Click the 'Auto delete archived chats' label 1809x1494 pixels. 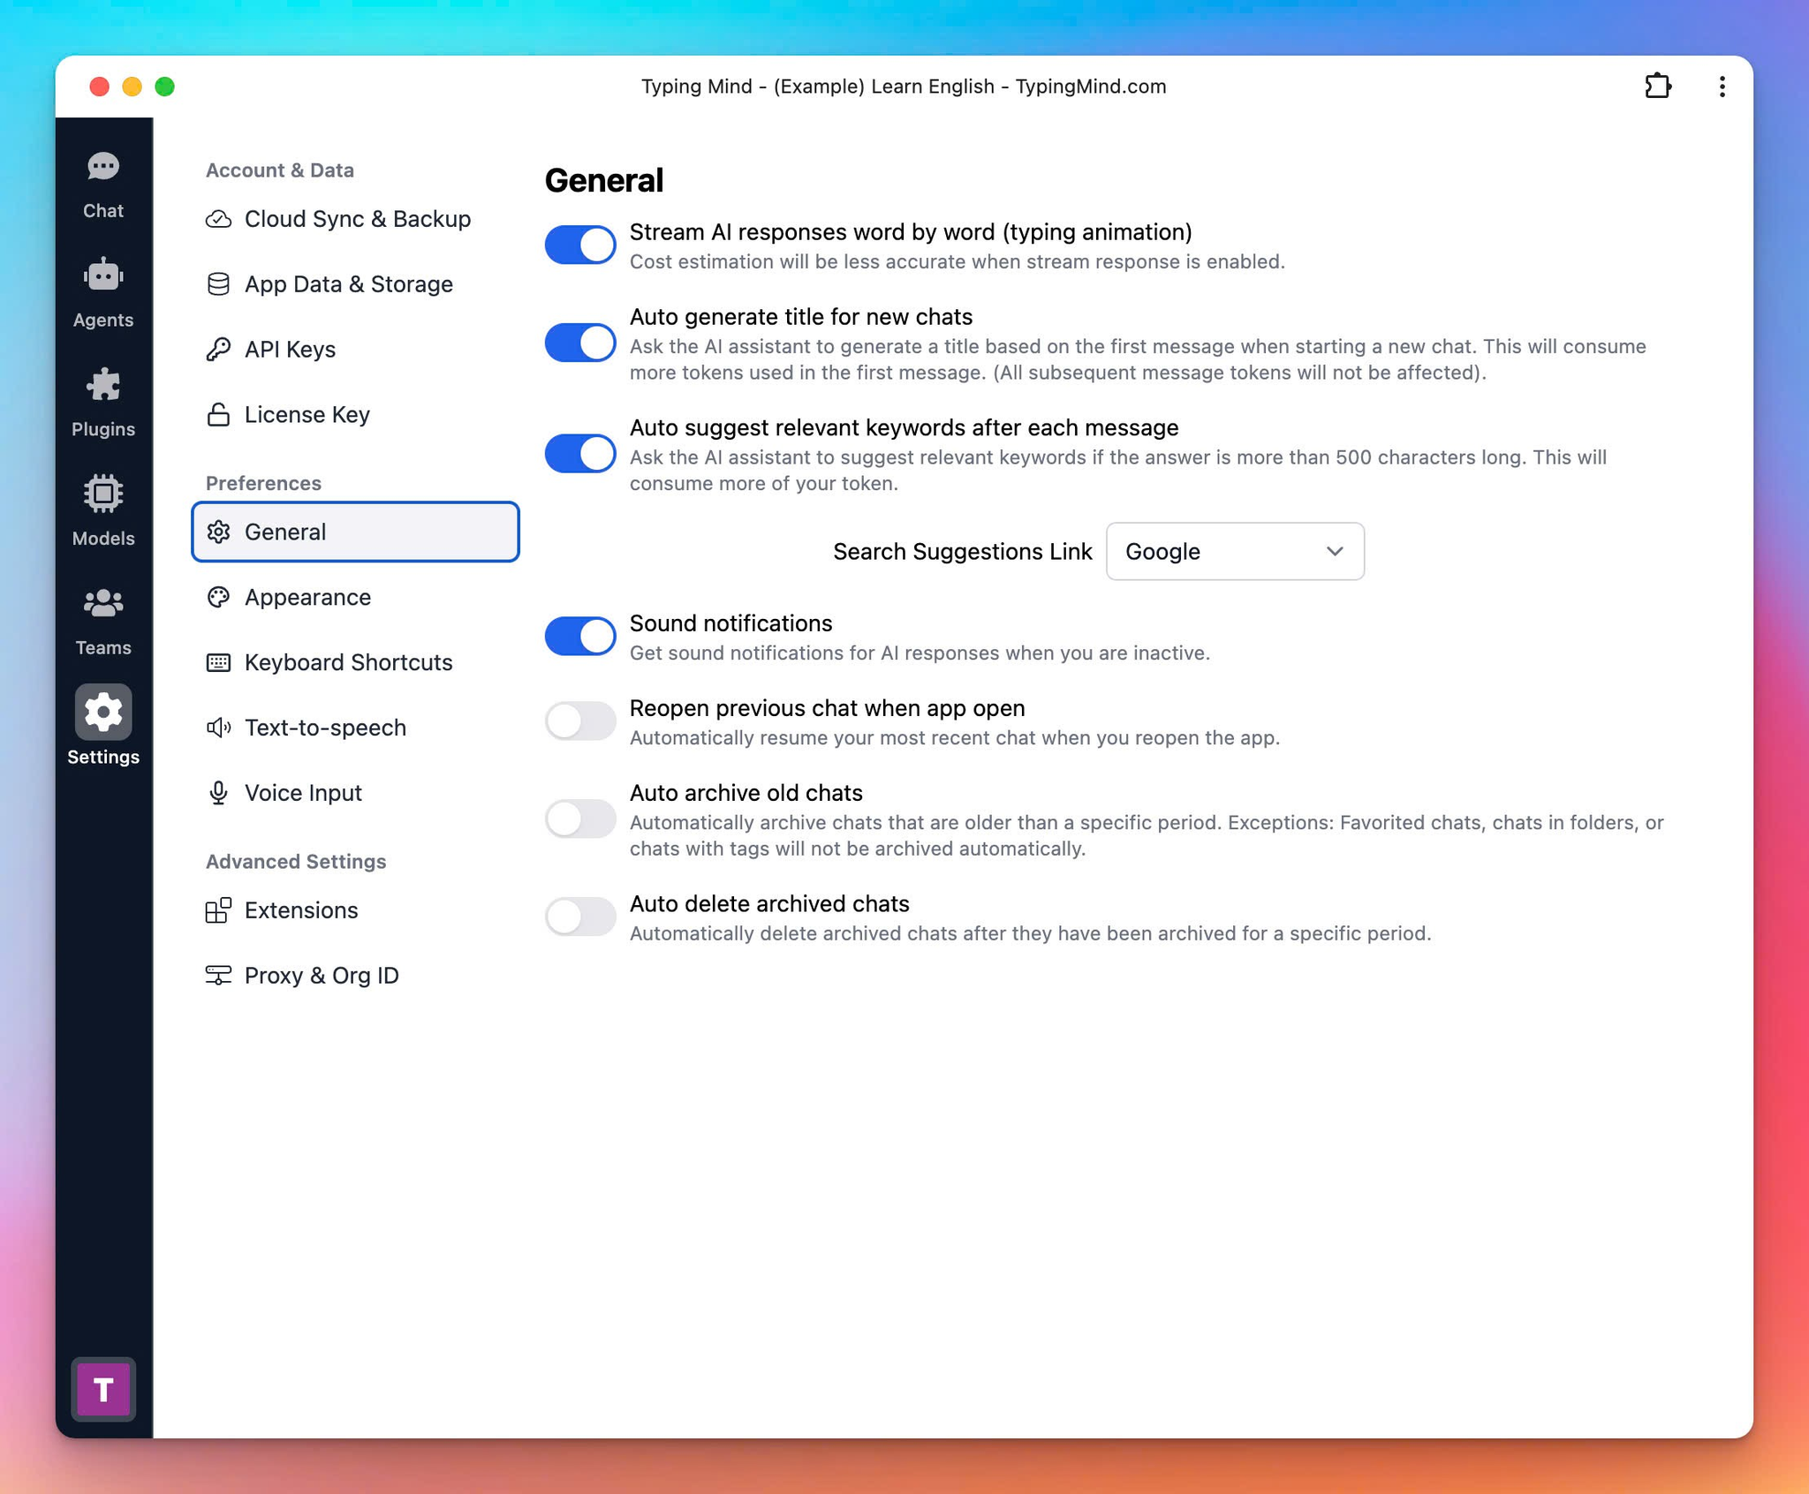point(768,904)
